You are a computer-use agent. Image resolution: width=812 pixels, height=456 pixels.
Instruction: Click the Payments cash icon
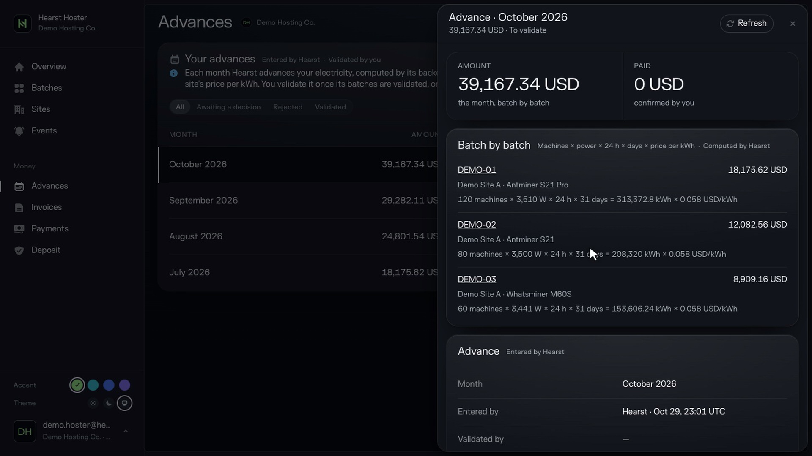point(19,229)
